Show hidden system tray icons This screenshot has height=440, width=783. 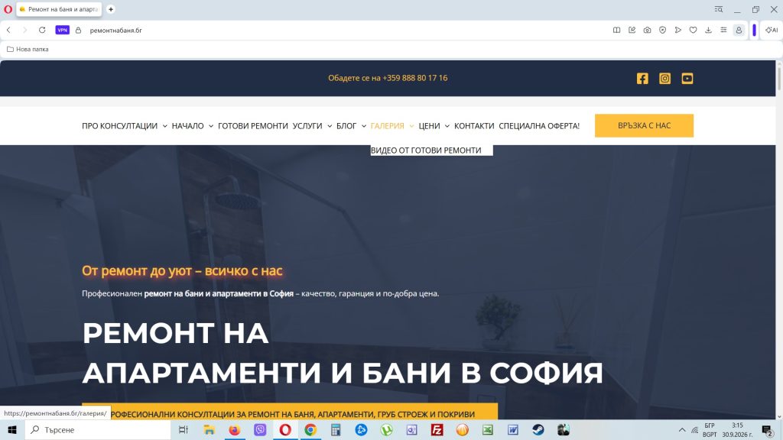(681, 429)
